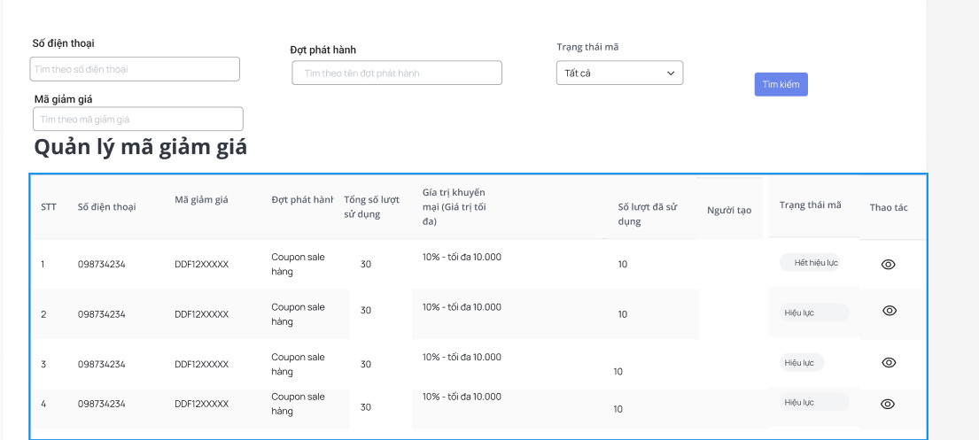This screenshot has height=440, width=979.
Task: Click the Tìm kiếm button
Action: pos(781,84)
